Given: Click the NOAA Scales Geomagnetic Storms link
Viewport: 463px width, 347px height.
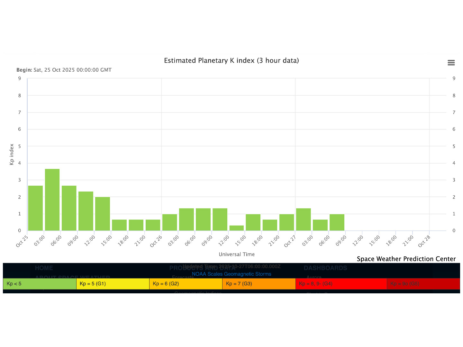Looking at the screenshot, I should pos(231,274).
